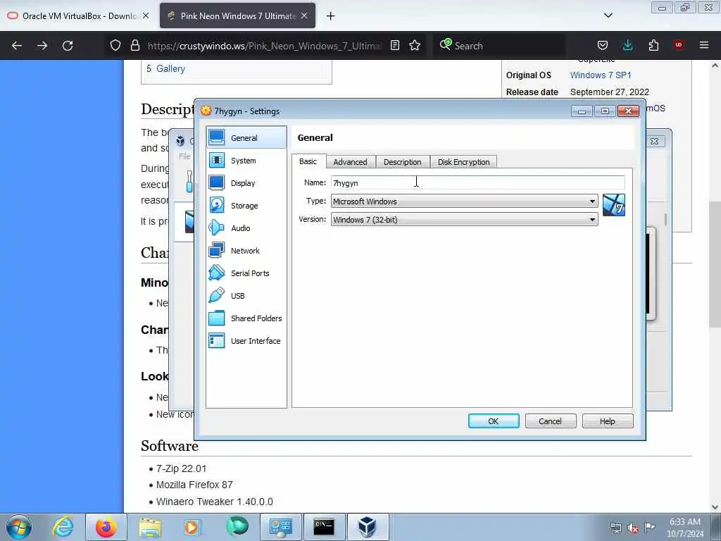Close the Oracle VM VirtualBox tab

tap(146, 15)
